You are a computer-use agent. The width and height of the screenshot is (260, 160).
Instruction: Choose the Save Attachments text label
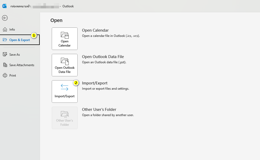click(x=22, y=65)
